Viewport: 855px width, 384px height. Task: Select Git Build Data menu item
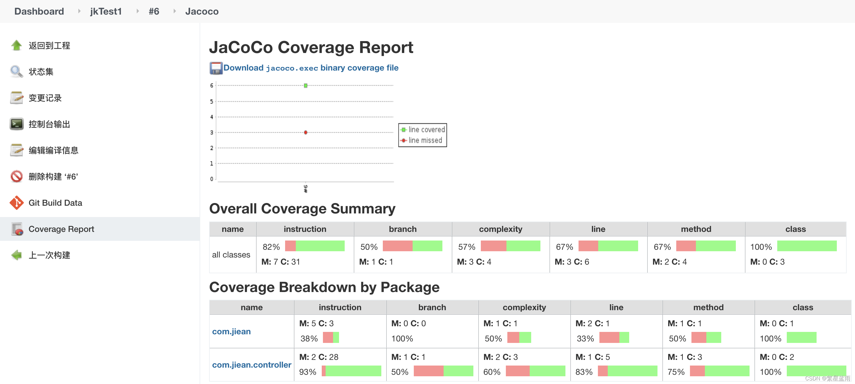(55, 203)
